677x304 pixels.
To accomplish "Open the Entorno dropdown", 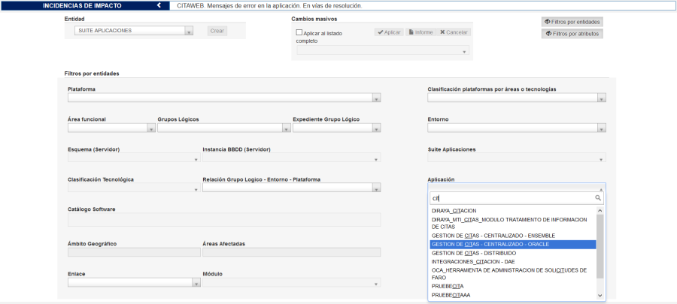I will point(517,128).
